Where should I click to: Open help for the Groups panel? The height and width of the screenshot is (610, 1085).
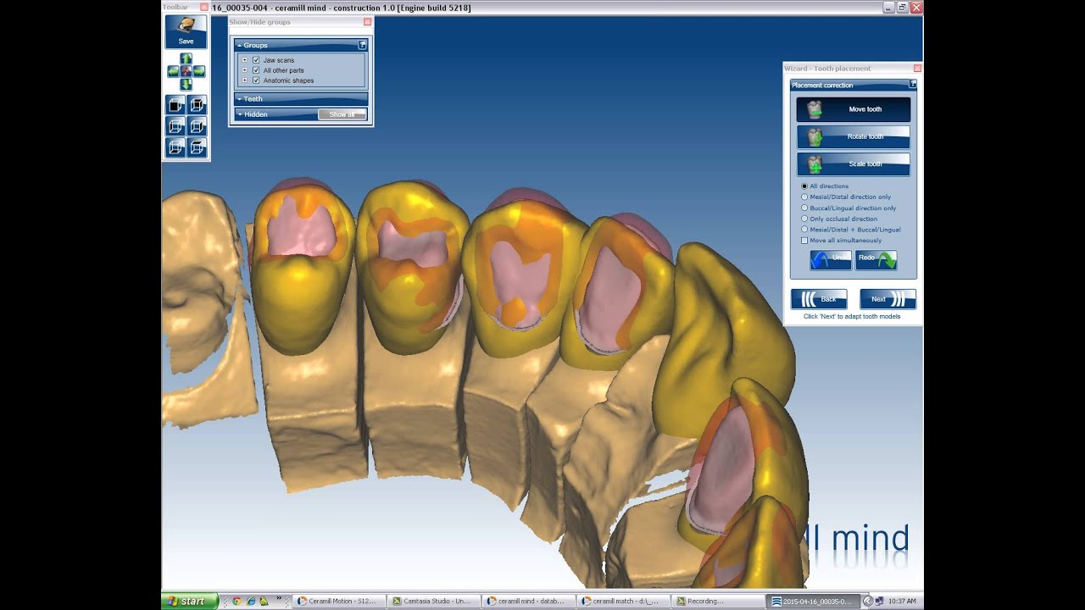tap(363, 45)
